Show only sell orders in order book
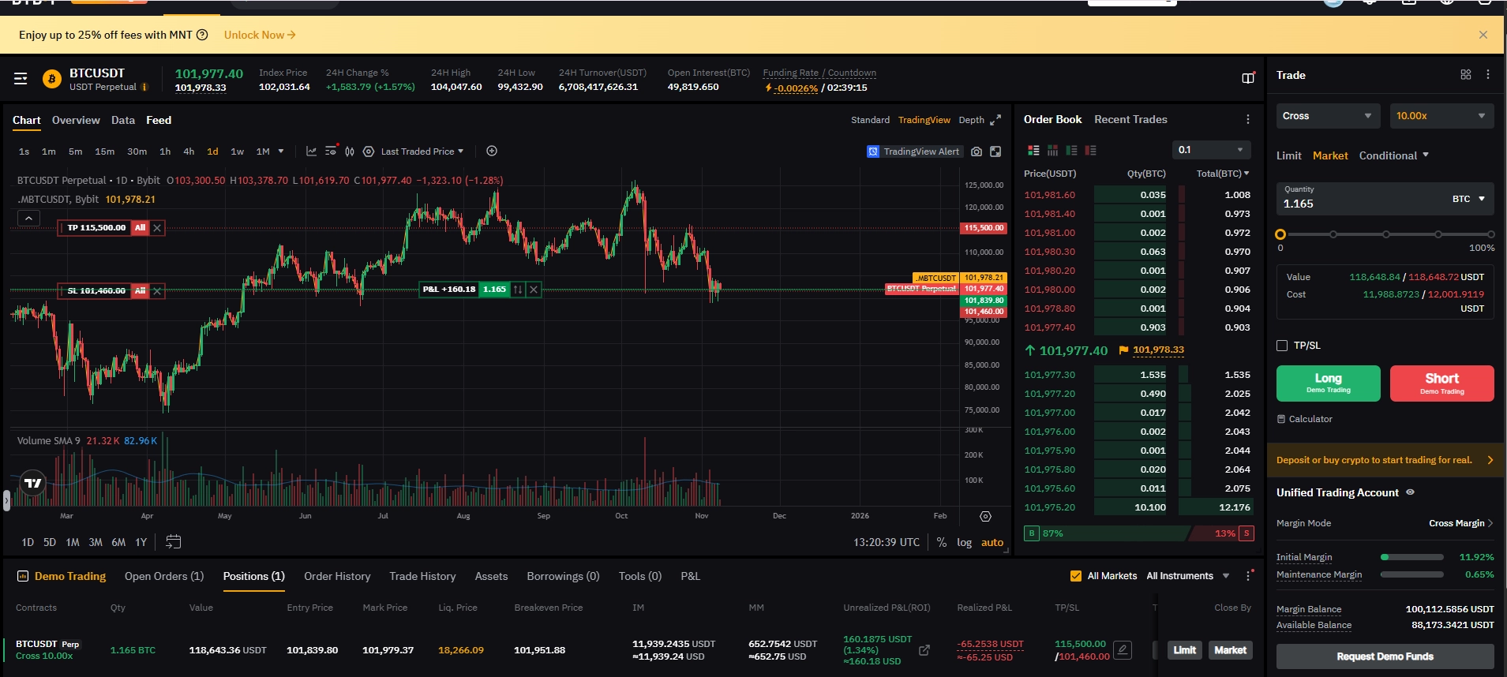 (x=1090, y=150)
